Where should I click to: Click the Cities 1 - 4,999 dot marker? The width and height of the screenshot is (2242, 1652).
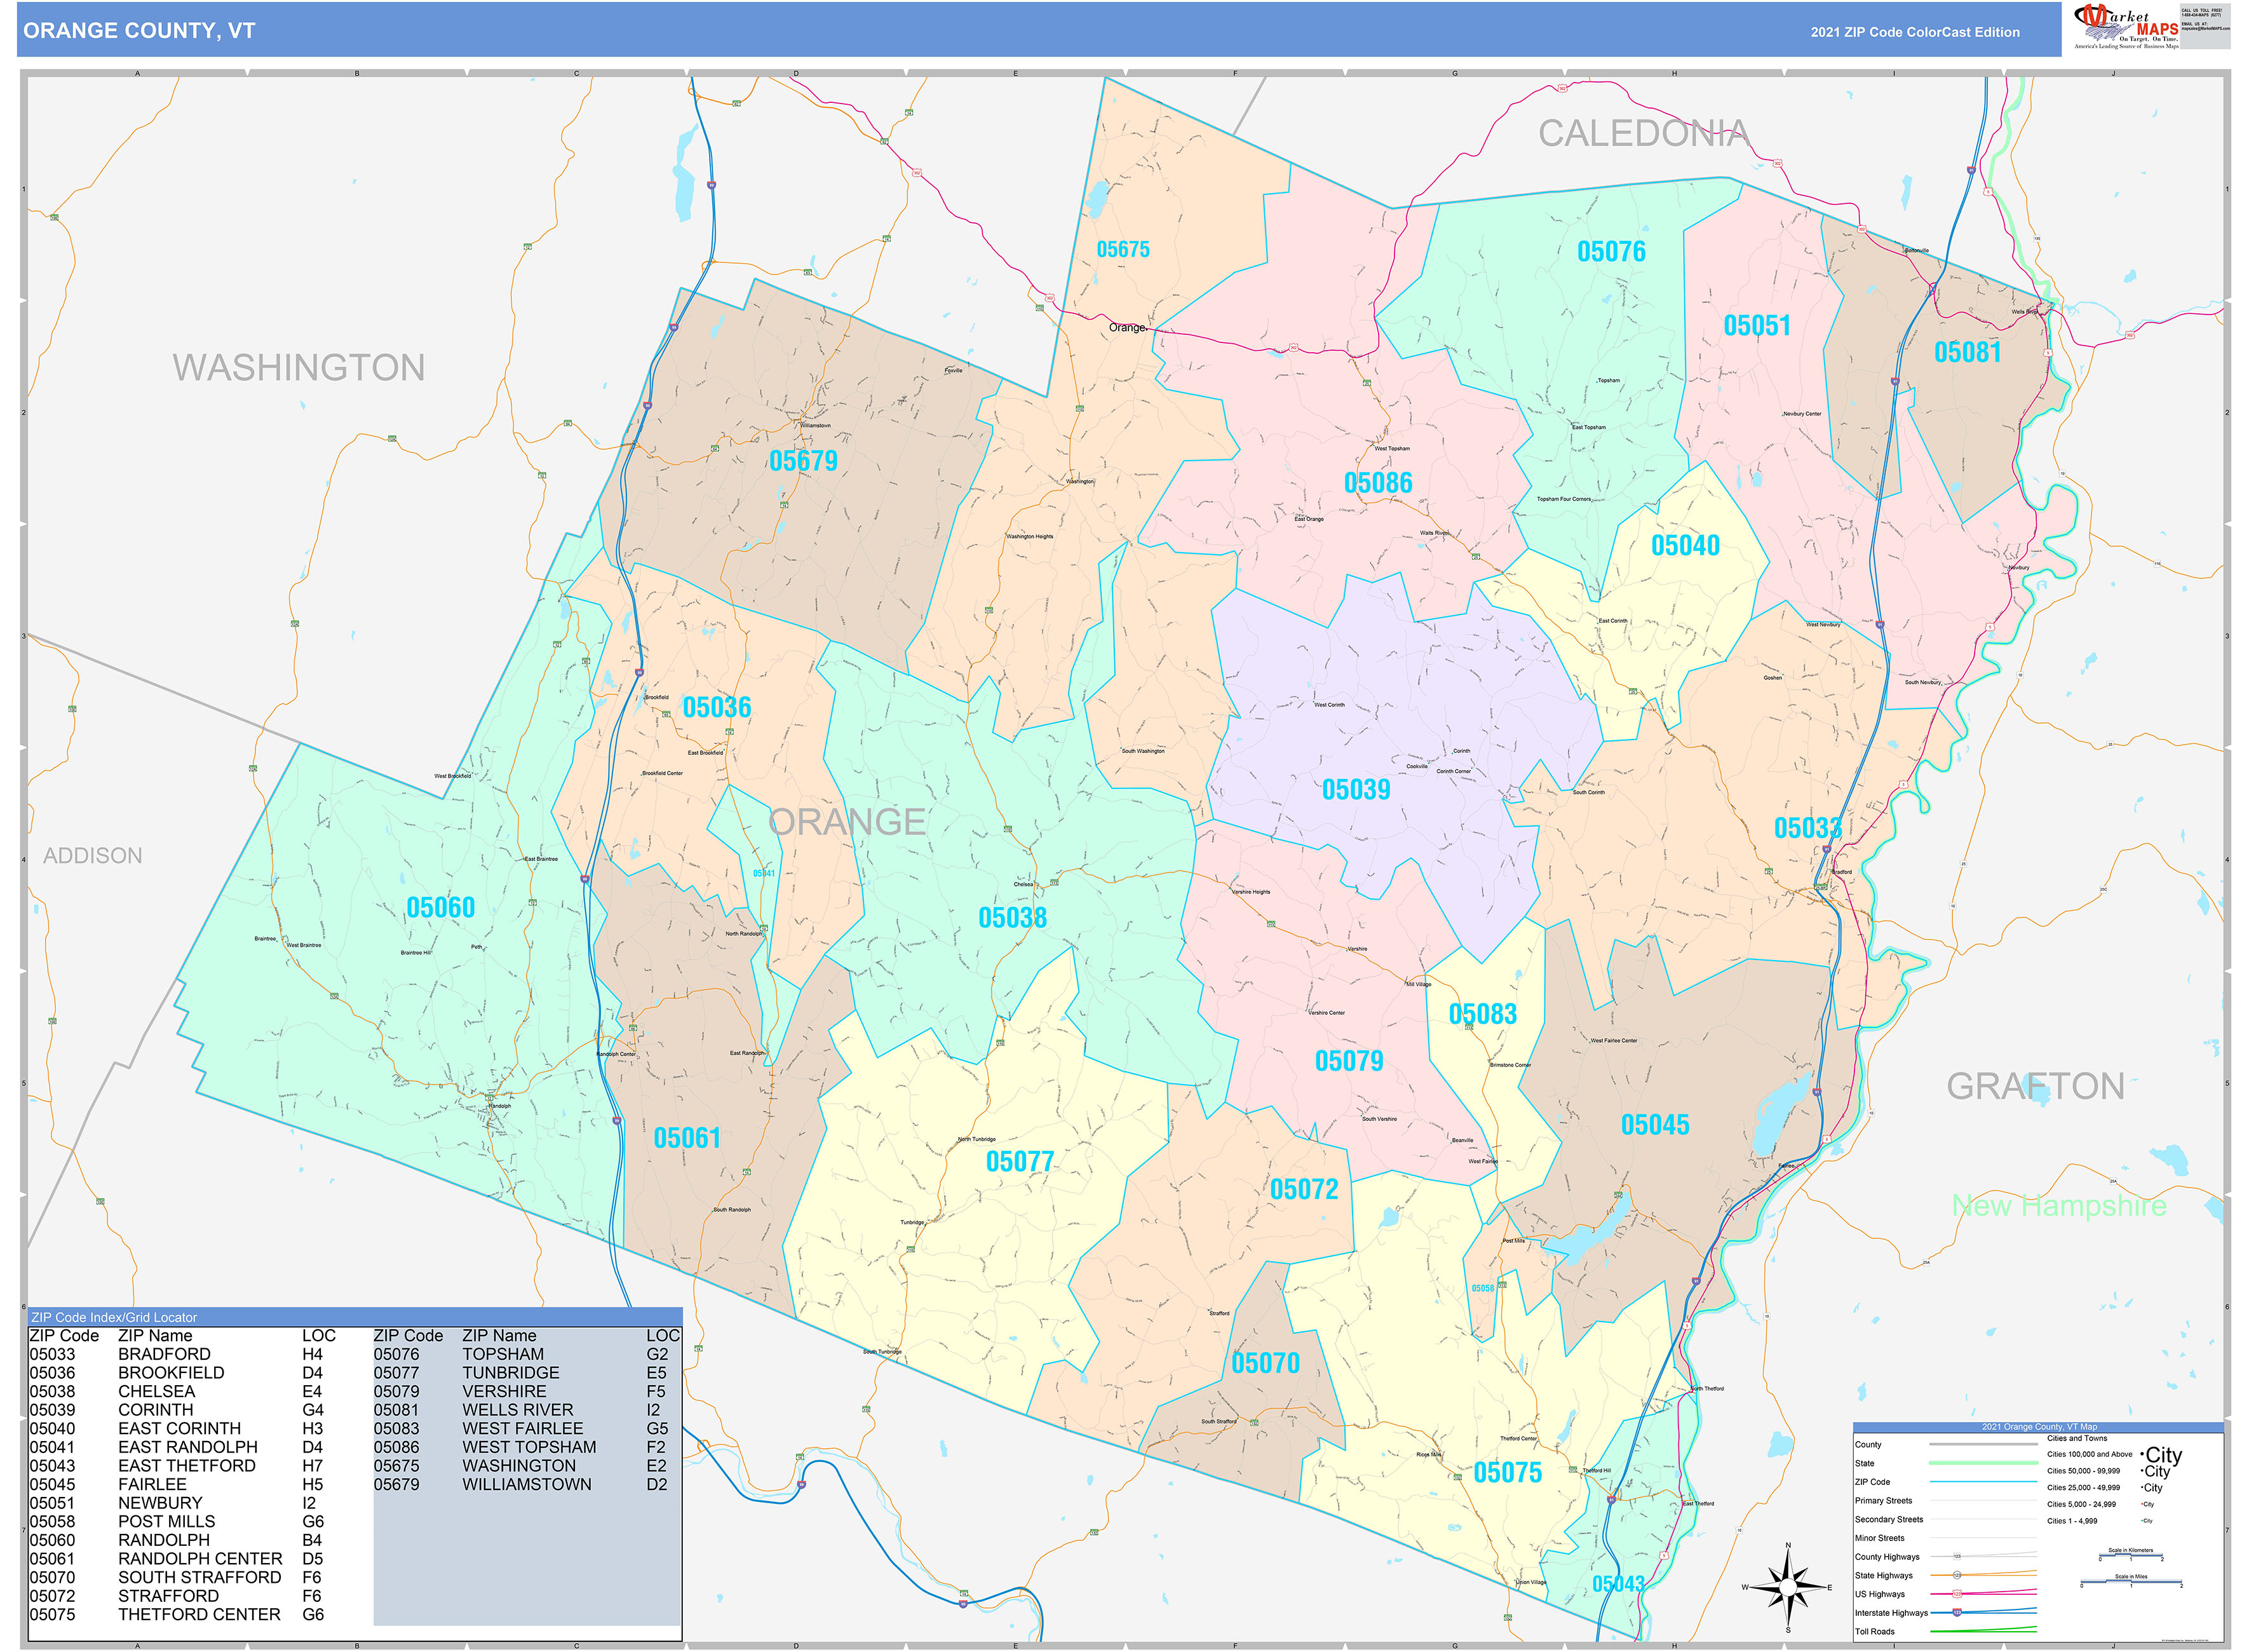click(x=2142, y=1521)
